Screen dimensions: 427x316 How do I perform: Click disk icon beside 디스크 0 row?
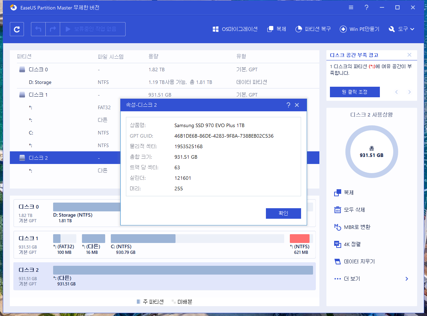22,70
